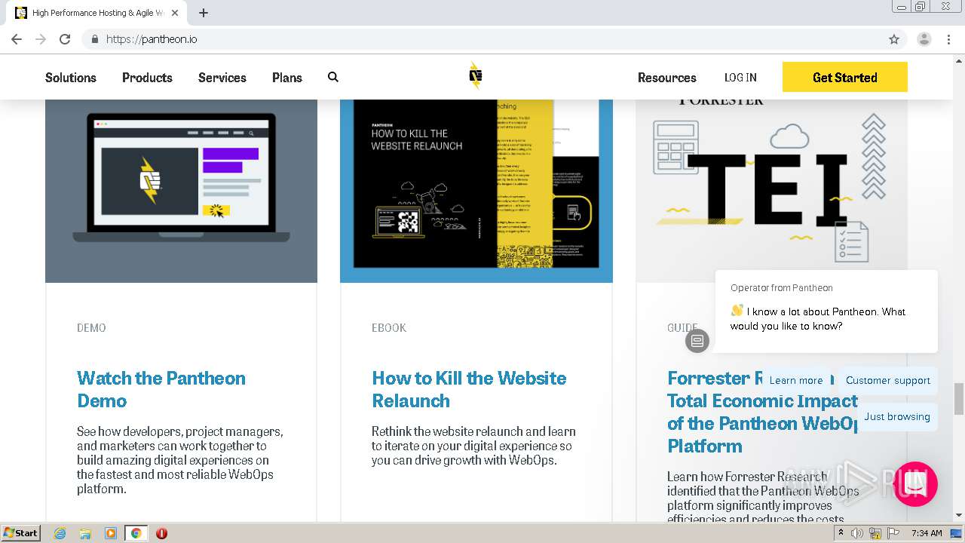Select the High Performance Hosting tab

(96, 13)
